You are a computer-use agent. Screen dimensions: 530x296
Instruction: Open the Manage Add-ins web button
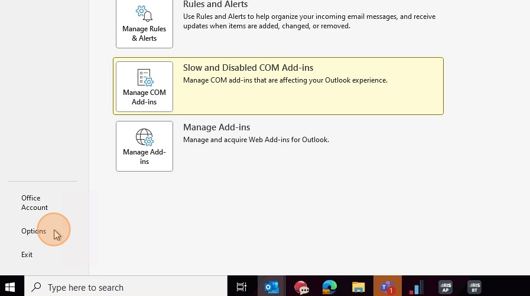[144, 146]
